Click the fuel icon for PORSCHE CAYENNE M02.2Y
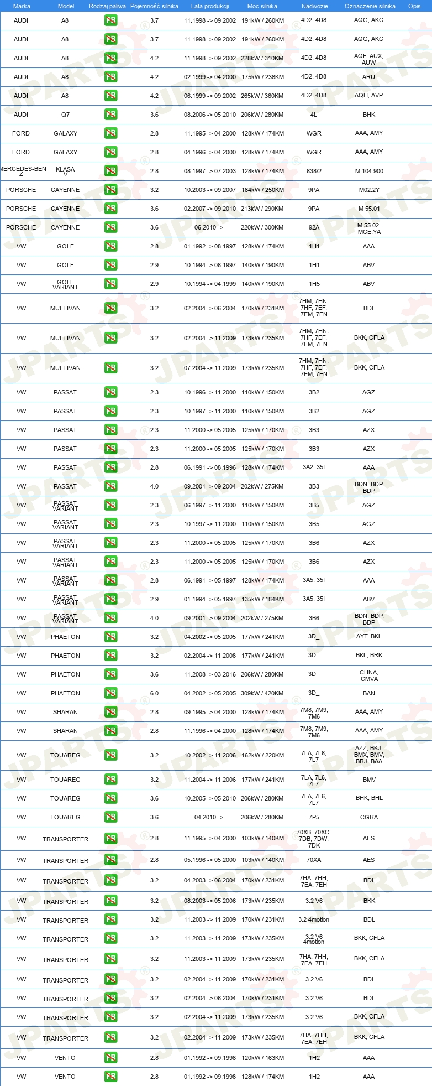The image size is (432, 1086). [110, 190]
